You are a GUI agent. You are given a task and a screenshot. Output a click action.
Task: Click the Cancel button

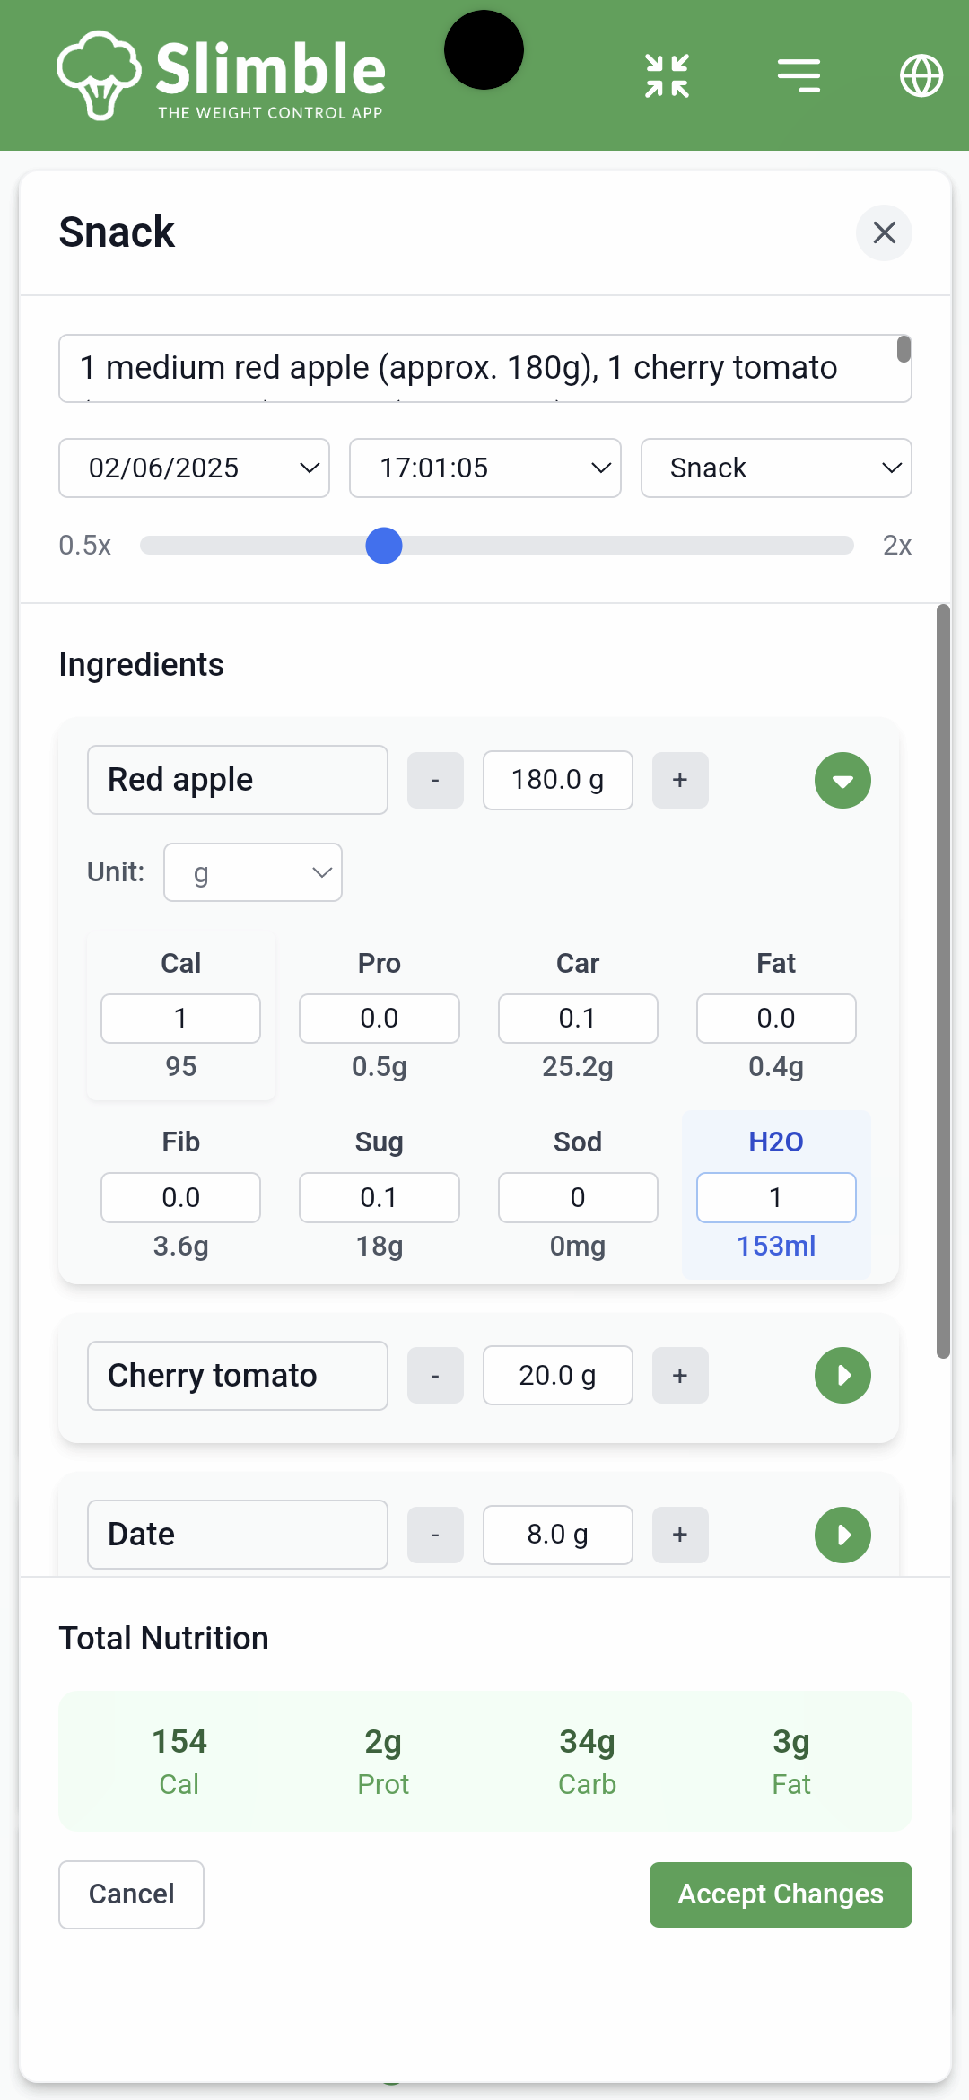click(131, 1894)
